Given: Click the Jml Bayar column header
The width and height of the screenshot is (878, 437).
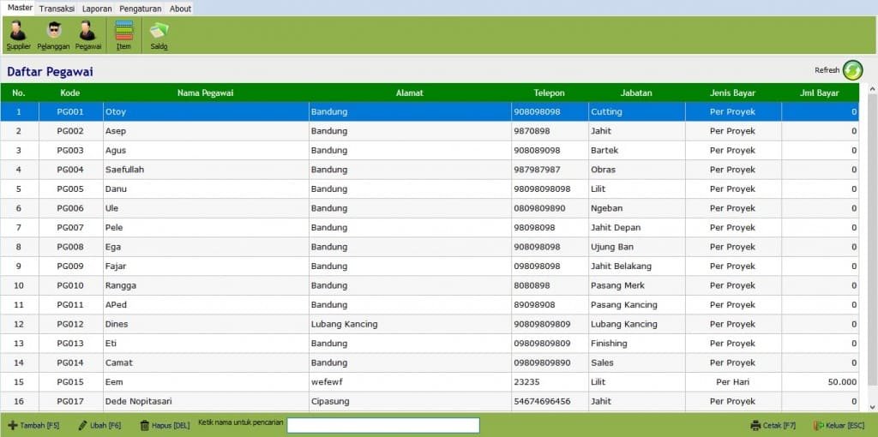Looking at the screenshot, I should pyautogui.click(x=819, y=93).
